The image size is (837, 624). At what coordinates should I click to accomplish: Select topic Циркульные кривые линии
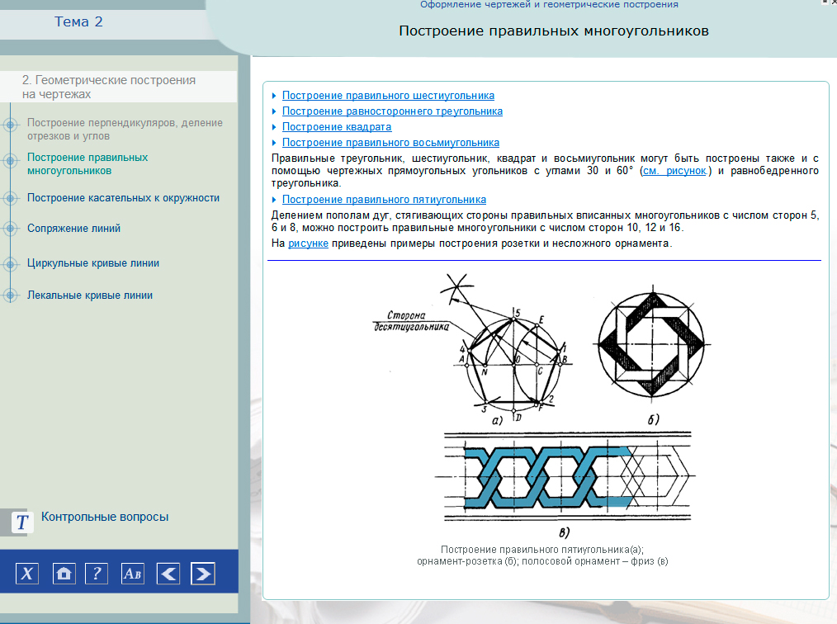(x=93, y=263)
